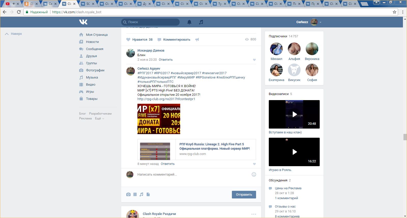407x218 pixels.
Task: Attach a document to the comment
Action: click(x=148, y=194)
